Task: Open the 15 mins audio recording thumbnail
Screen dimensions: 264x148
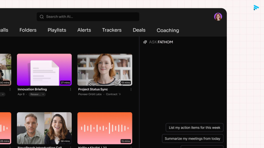Action: pyautogui.click(x=105, y=128)
